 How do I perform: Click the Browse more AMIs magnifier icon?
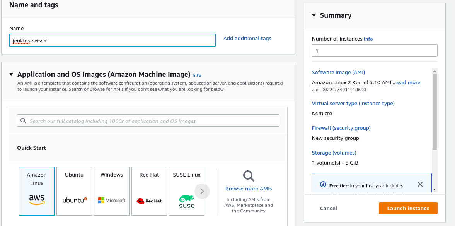(249, 176)
